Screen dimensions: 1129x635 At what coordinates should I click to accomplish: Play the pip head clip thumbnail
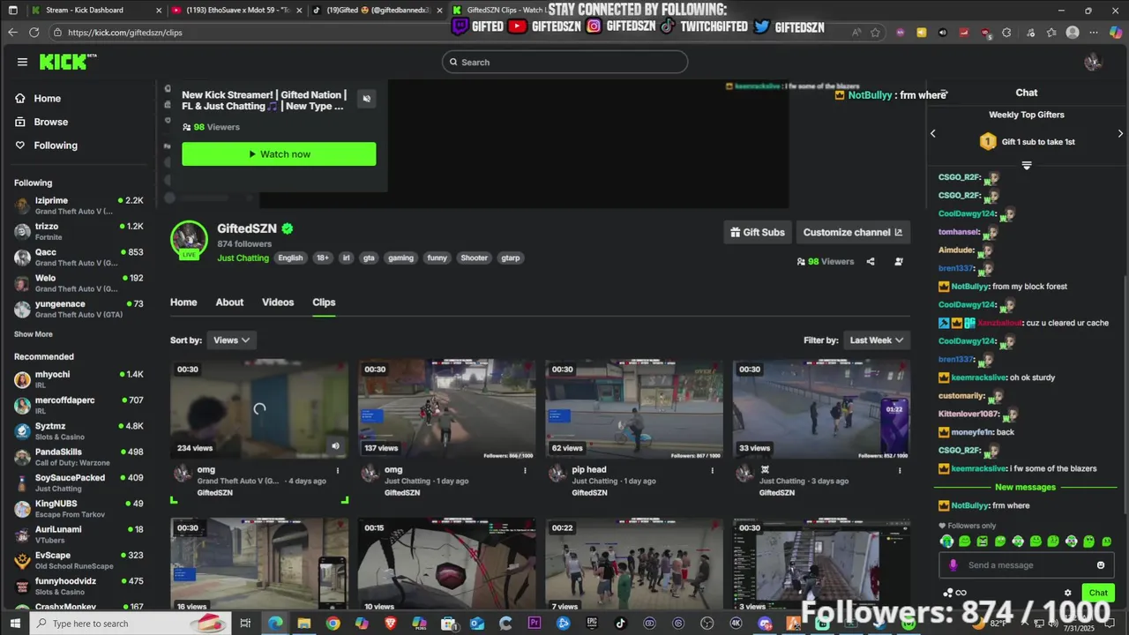tap(634, 408)
